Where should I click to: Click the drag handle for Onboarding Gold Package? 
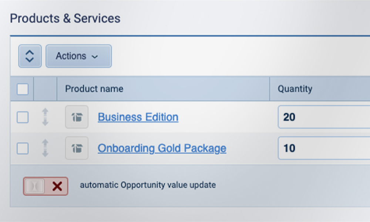pyautogui.click(x=45, y=148)
